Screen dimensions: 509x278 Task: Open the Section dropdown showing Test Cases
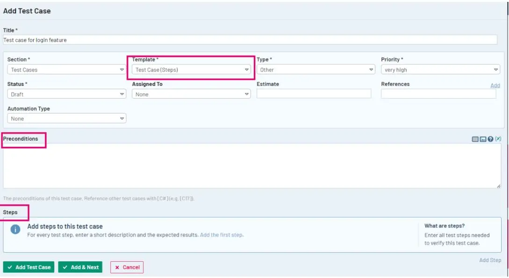coord(66,70)
